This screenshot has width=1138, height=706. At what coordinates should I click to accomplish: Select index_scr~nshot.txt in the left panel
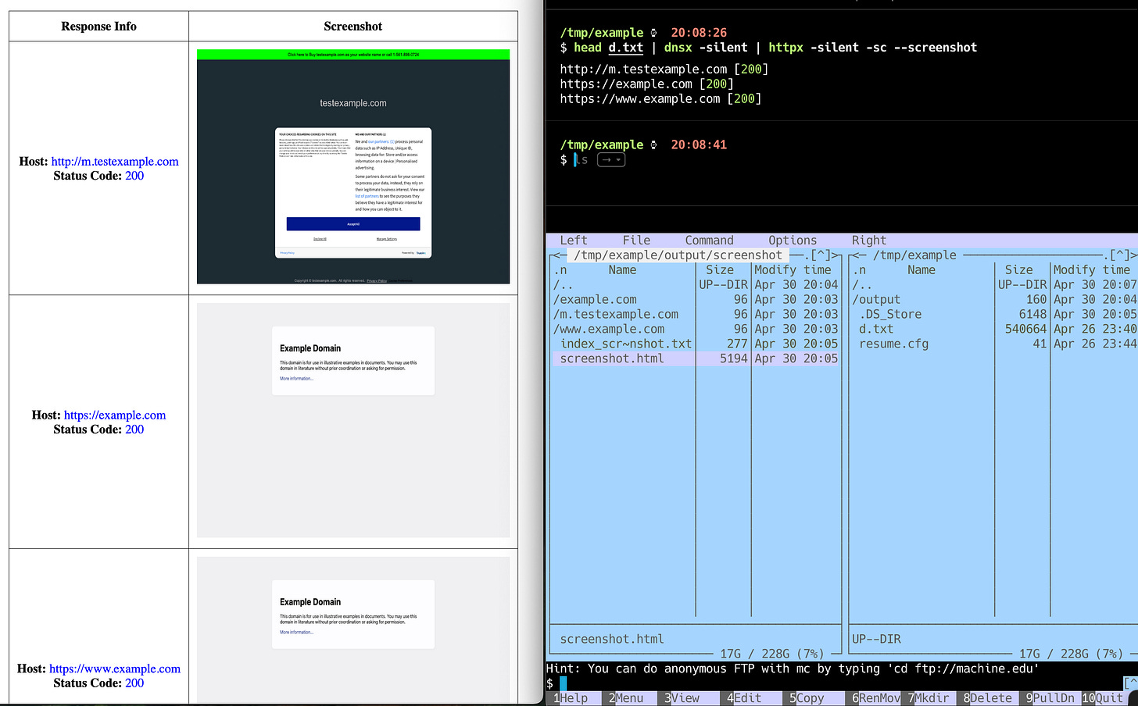coord(625,344)
